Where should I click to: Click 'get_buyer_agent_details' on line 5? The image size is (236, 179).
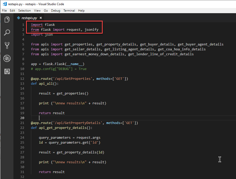(x=200, y=44)
